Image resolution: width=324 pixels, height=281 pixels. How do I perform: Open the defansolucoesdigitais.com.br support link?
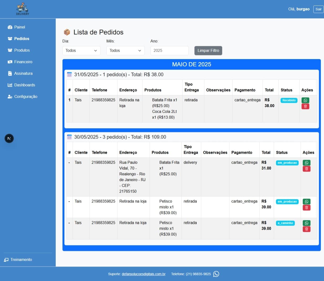click(143, 274)
